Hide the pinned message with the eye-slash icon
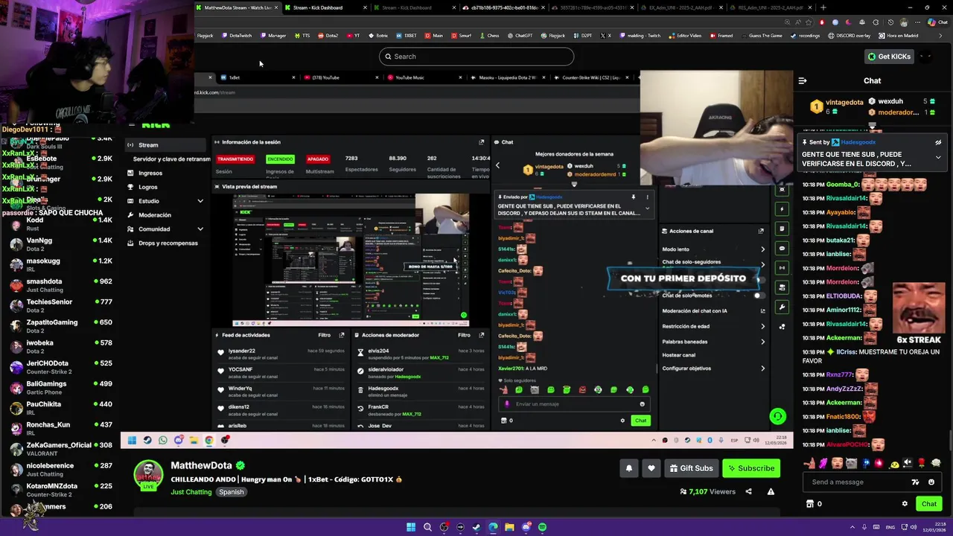This screenshot has width=953, height=536. [938, 142]
